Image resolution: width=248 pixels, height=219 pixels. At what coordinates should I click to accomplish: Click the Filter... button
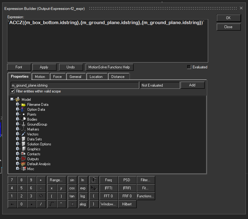[x=146, y=180]
